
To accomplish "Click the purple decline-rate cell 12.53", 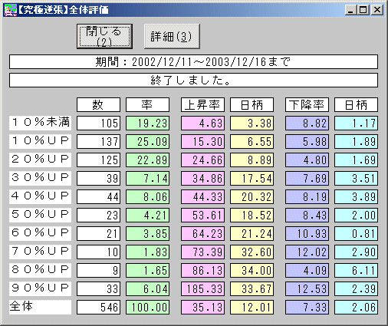I will [x=307, y=288].
